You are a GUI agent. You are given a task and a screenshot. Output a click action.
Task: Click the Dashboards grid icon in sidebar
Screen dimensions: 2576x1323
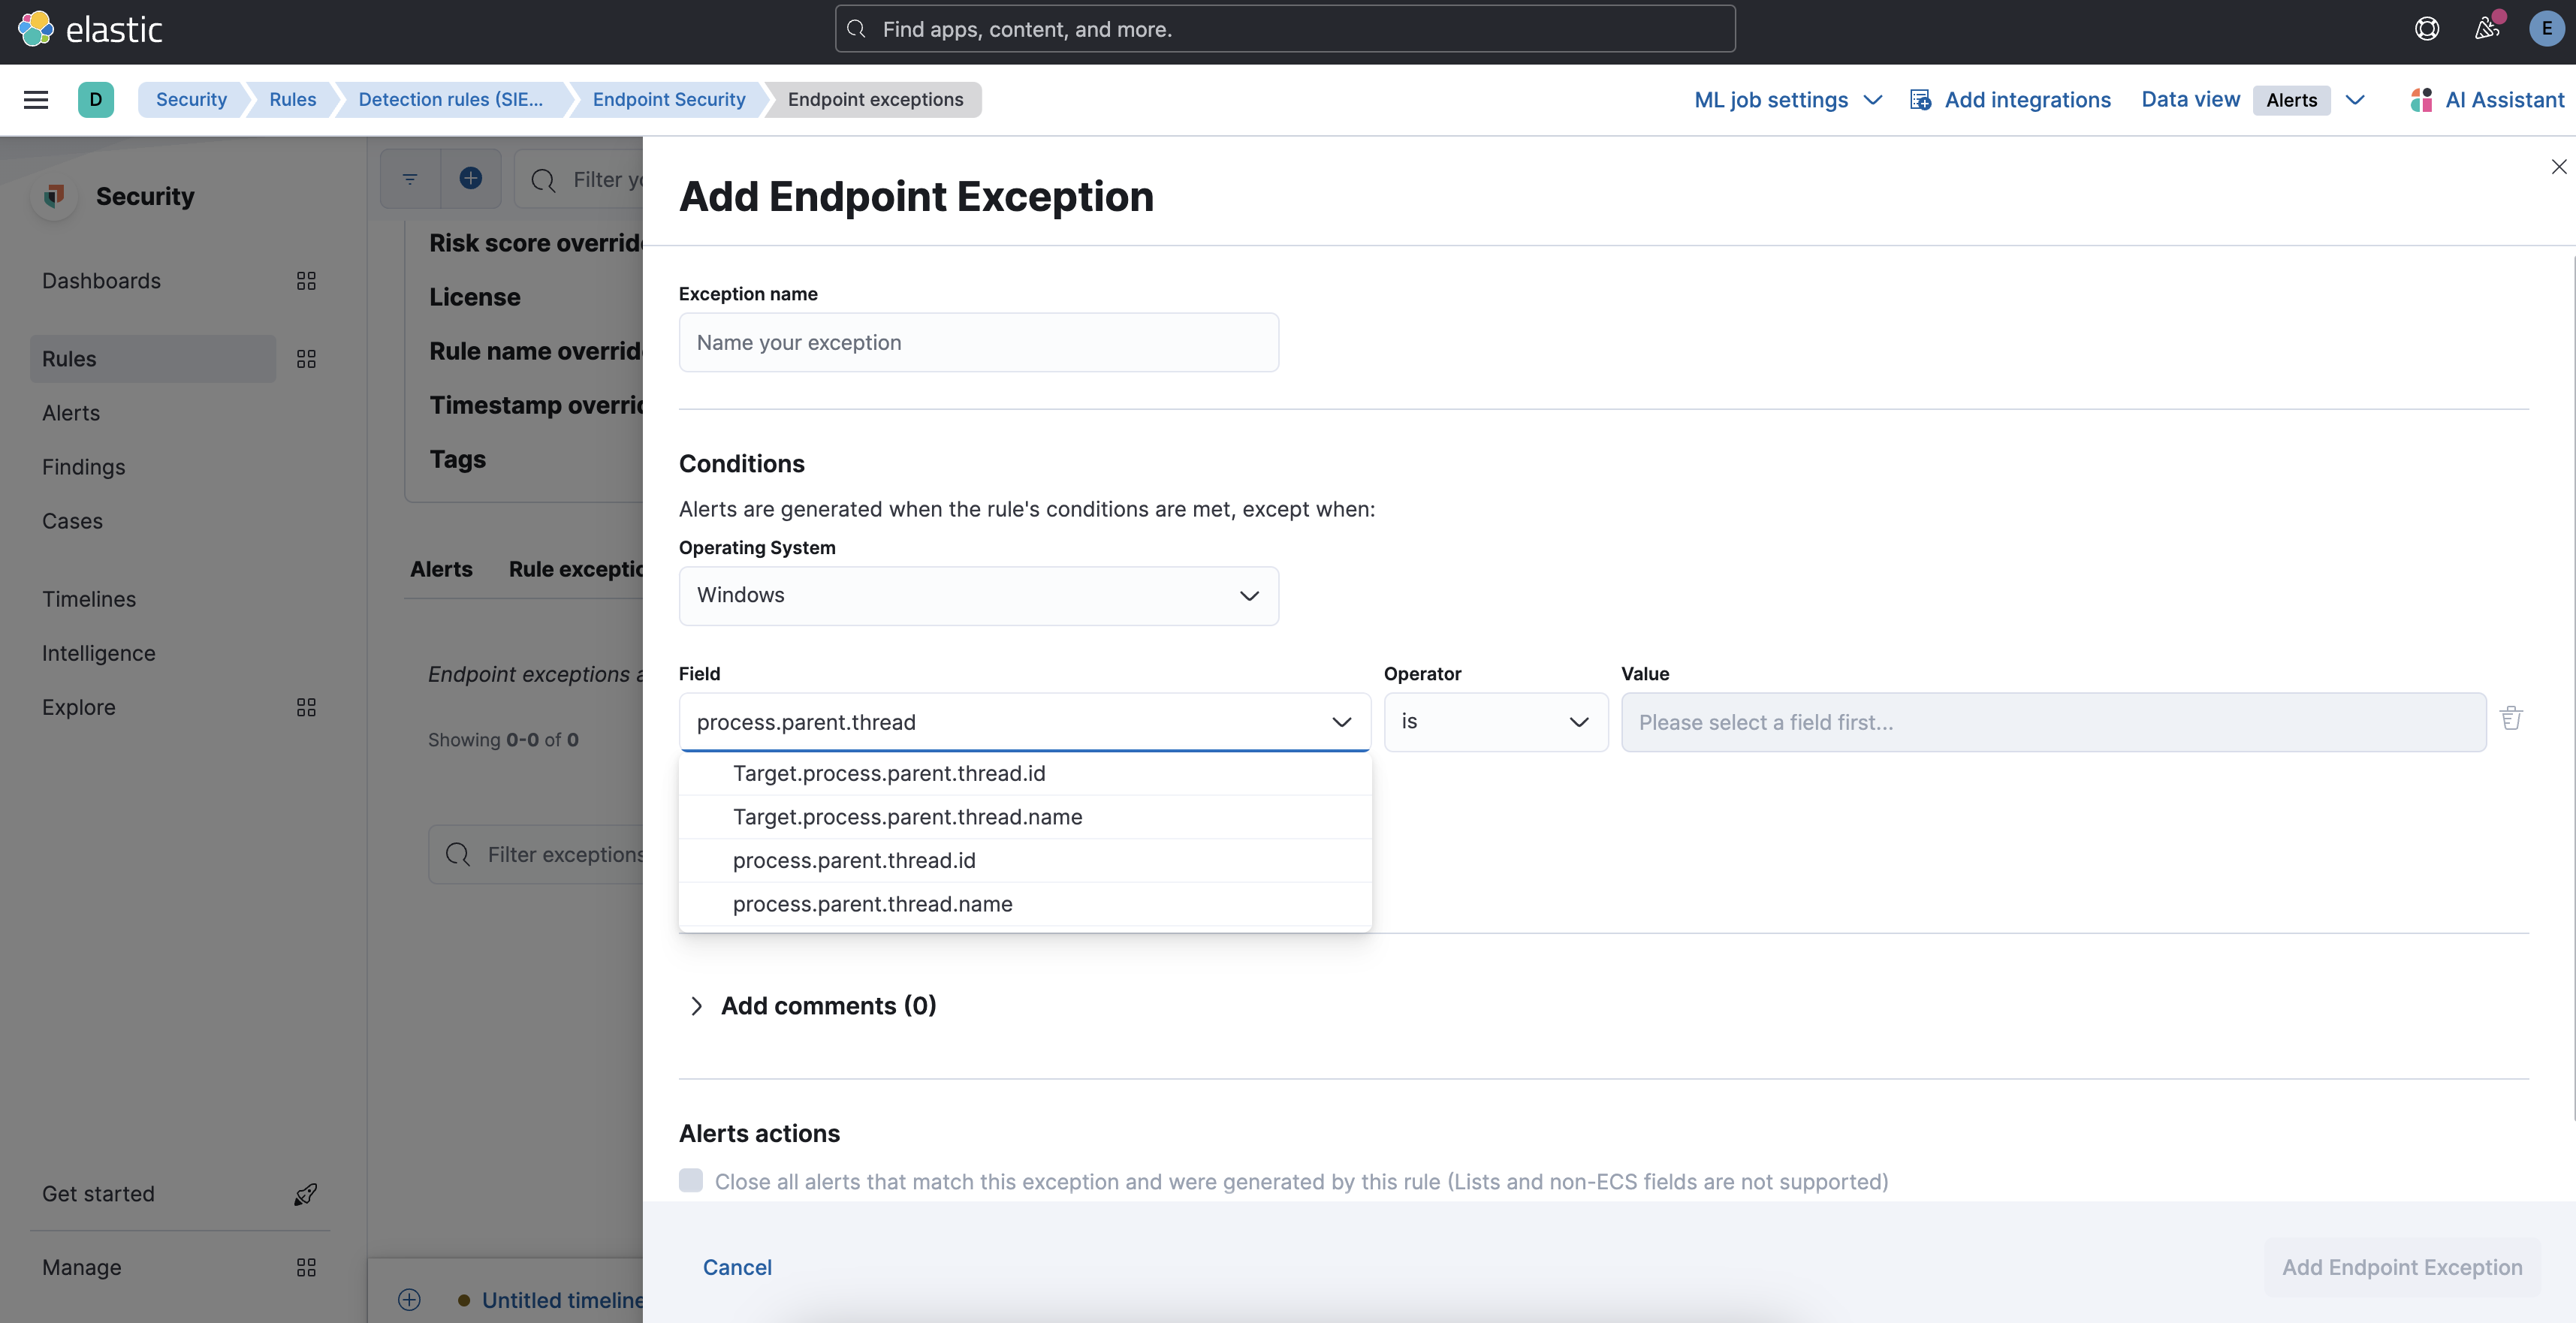(306, 281)
